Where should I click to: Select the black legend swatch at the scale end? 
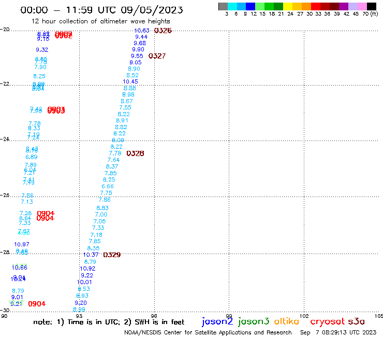(x=371, y=6)
